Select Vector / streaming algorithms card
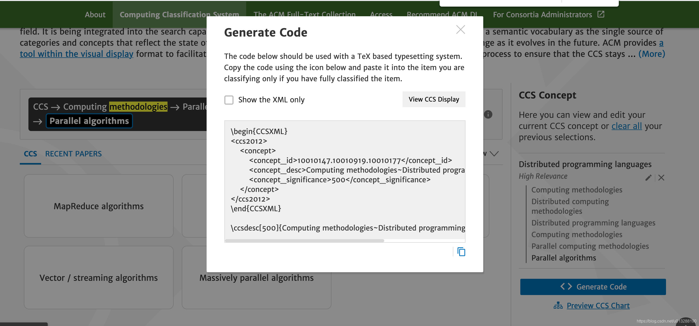The image size is (699, 326). (98, 278)
